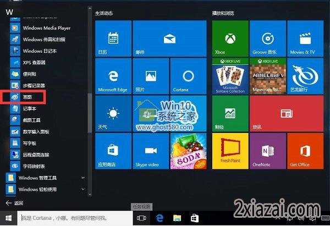The image size is (330, 226).
Task: Launch 写字板 WordPad
Action: [x=46, y=144]
